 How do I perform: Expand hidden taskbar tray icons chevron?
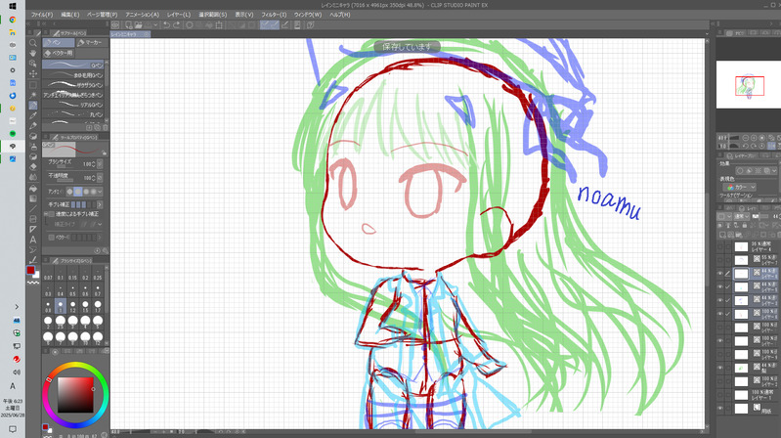click(17, 307)
